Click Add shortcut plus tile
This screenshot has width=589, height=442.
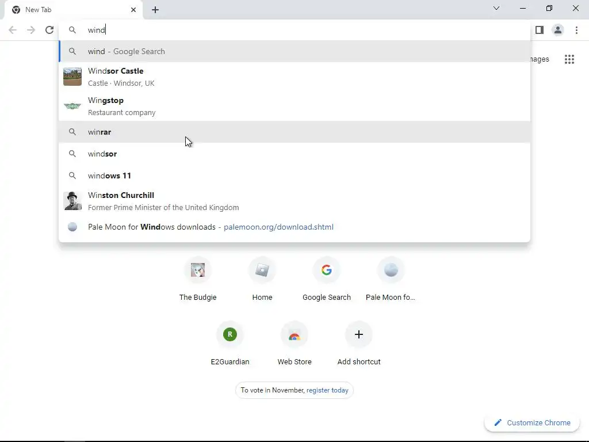point(359,344)
